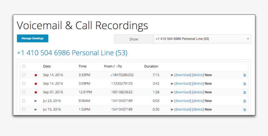Screen dimensions: 268x136
Task: Play the 7:15 duration recording
Action: click(x=172, y=75)
